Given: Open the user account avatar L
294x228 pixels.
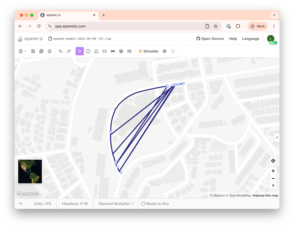Looking at the screenshot, I should pyautogui.click(x=271, y=39).
